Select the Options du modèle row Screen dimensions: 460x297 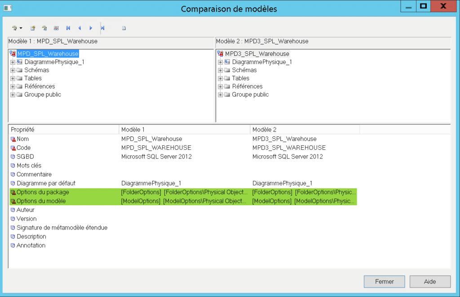(x=183, y=201)
